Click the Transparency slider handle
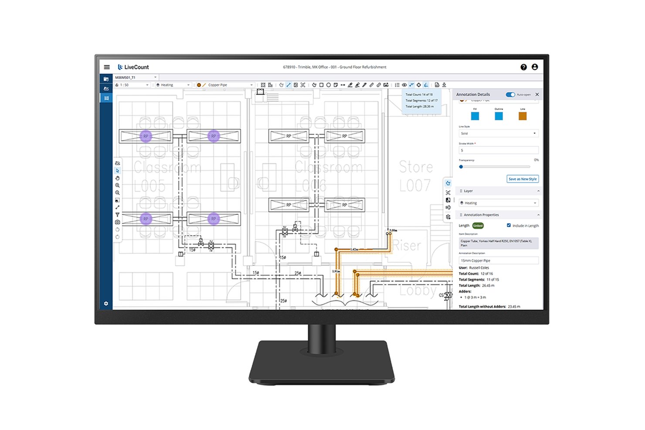The height and width of the screenshot is (430, 645). point(461,166)
